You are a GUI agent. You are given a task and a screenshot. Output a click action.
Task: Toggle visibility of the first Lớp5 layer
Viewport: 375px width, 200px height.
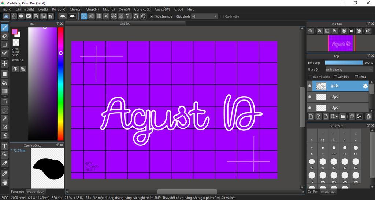pos(310,97)
